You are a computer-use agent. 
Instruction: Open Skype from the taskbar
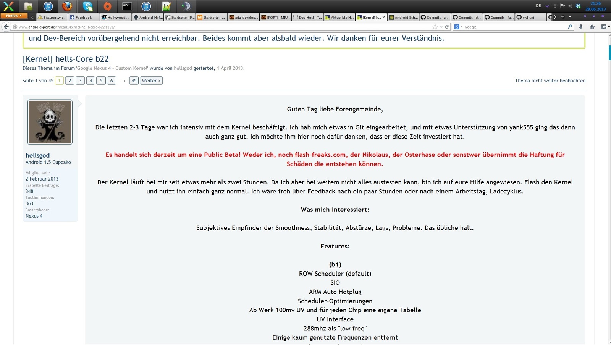click(x=88, y=6)
